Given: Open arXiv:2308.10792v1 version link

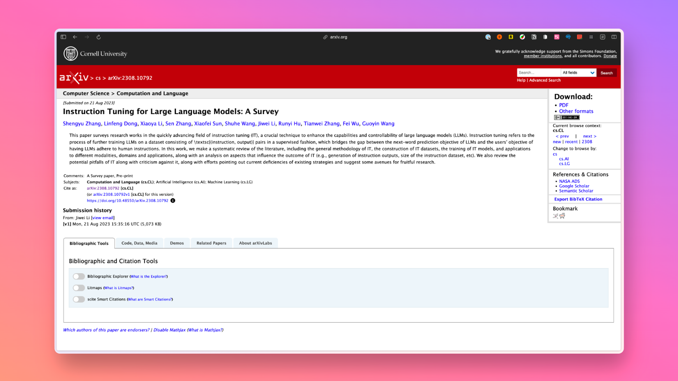Looking at the screenshot, I should pos(111,195).
